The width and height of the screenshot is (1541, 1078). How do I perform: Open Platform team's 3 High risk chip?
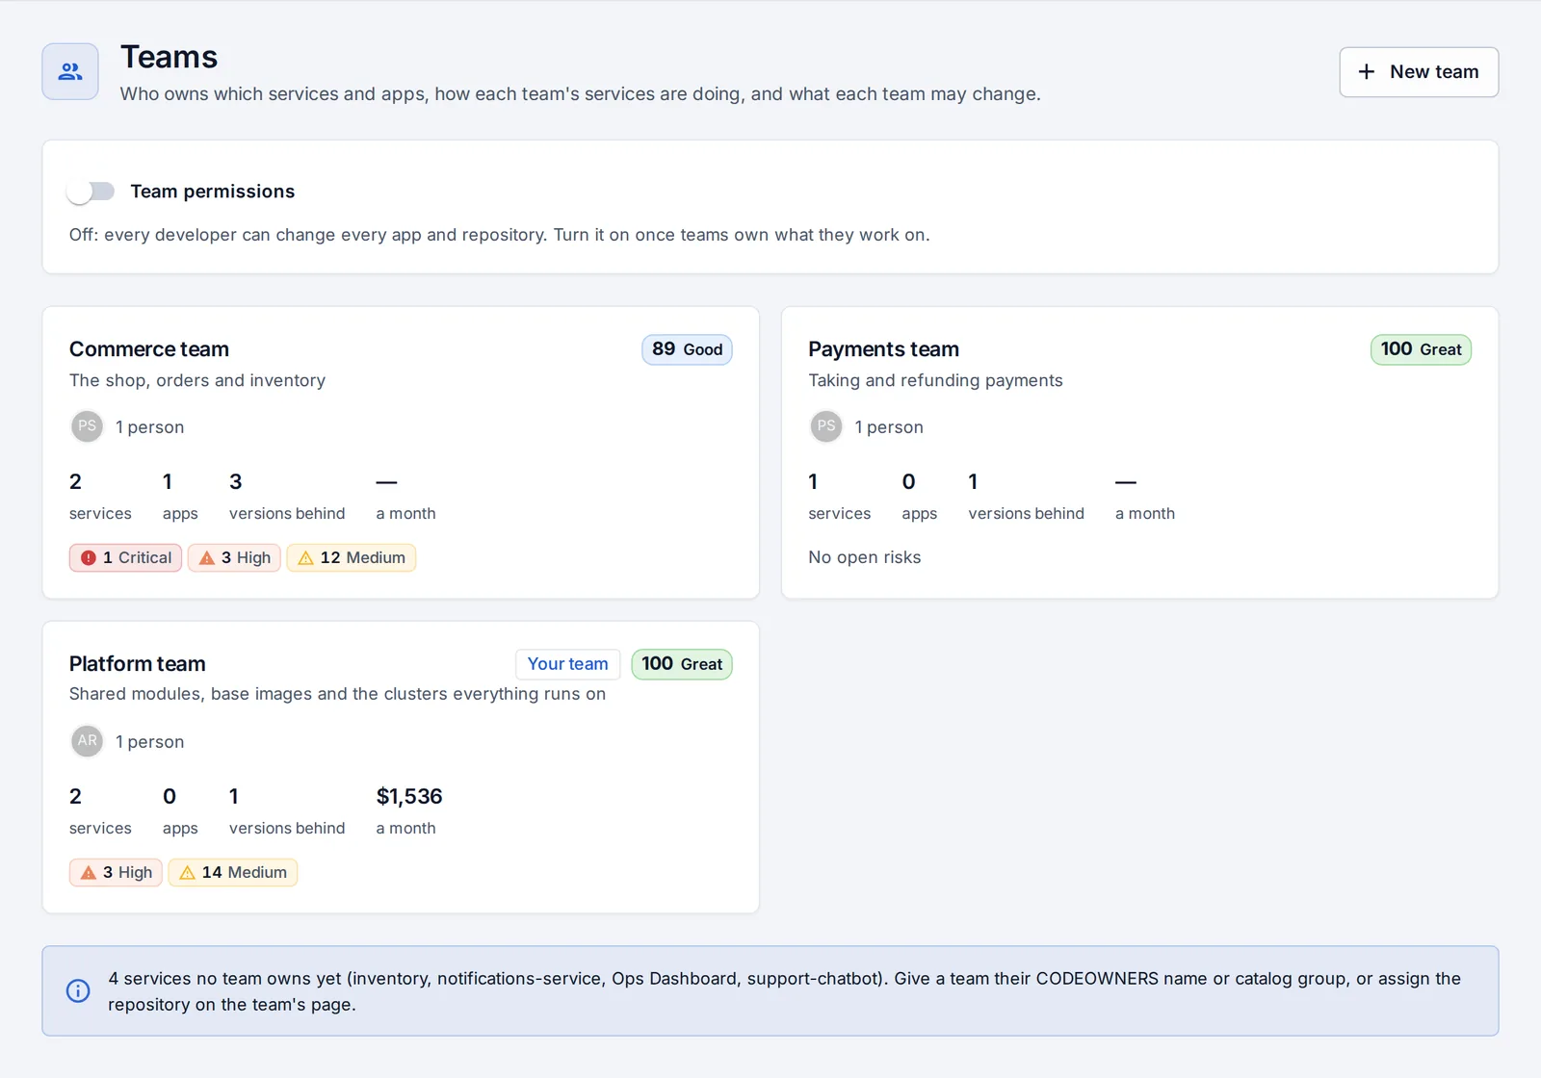(116, 873)
